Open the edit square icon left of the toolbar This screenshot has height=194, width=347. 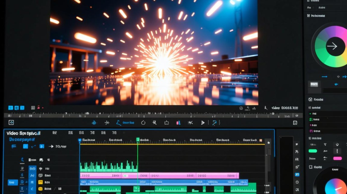[11, 123]
